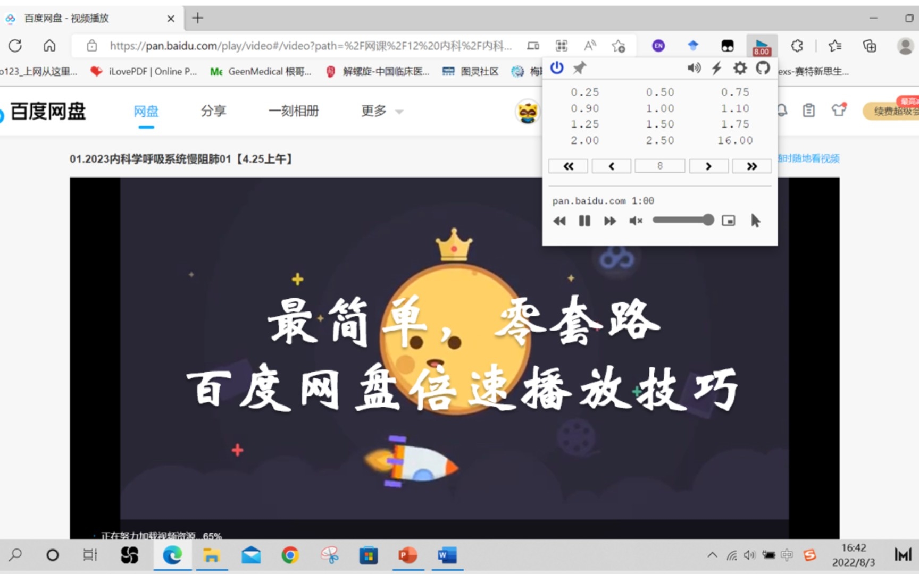Open File Explorer from the taskbar
919x574 pixels.
(212, 555)
